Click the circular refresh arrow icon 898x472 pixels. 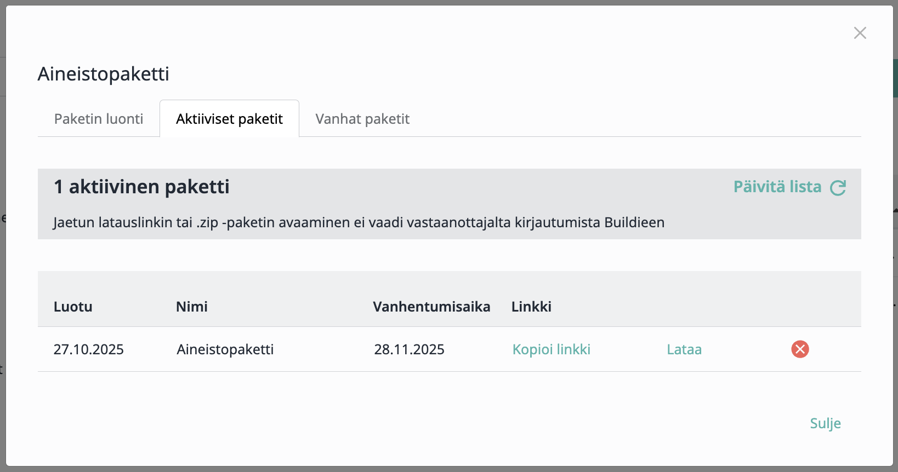click(838, 188)
